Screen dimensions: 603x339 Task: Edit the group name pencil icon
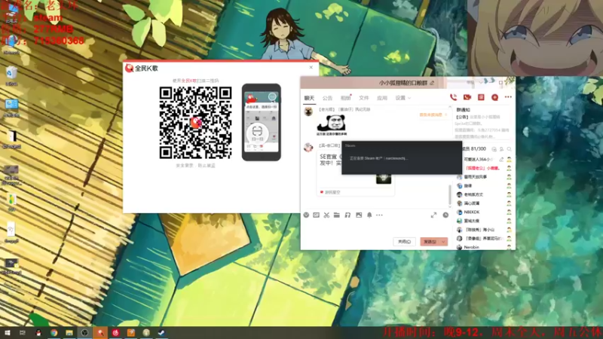point(432,83)
